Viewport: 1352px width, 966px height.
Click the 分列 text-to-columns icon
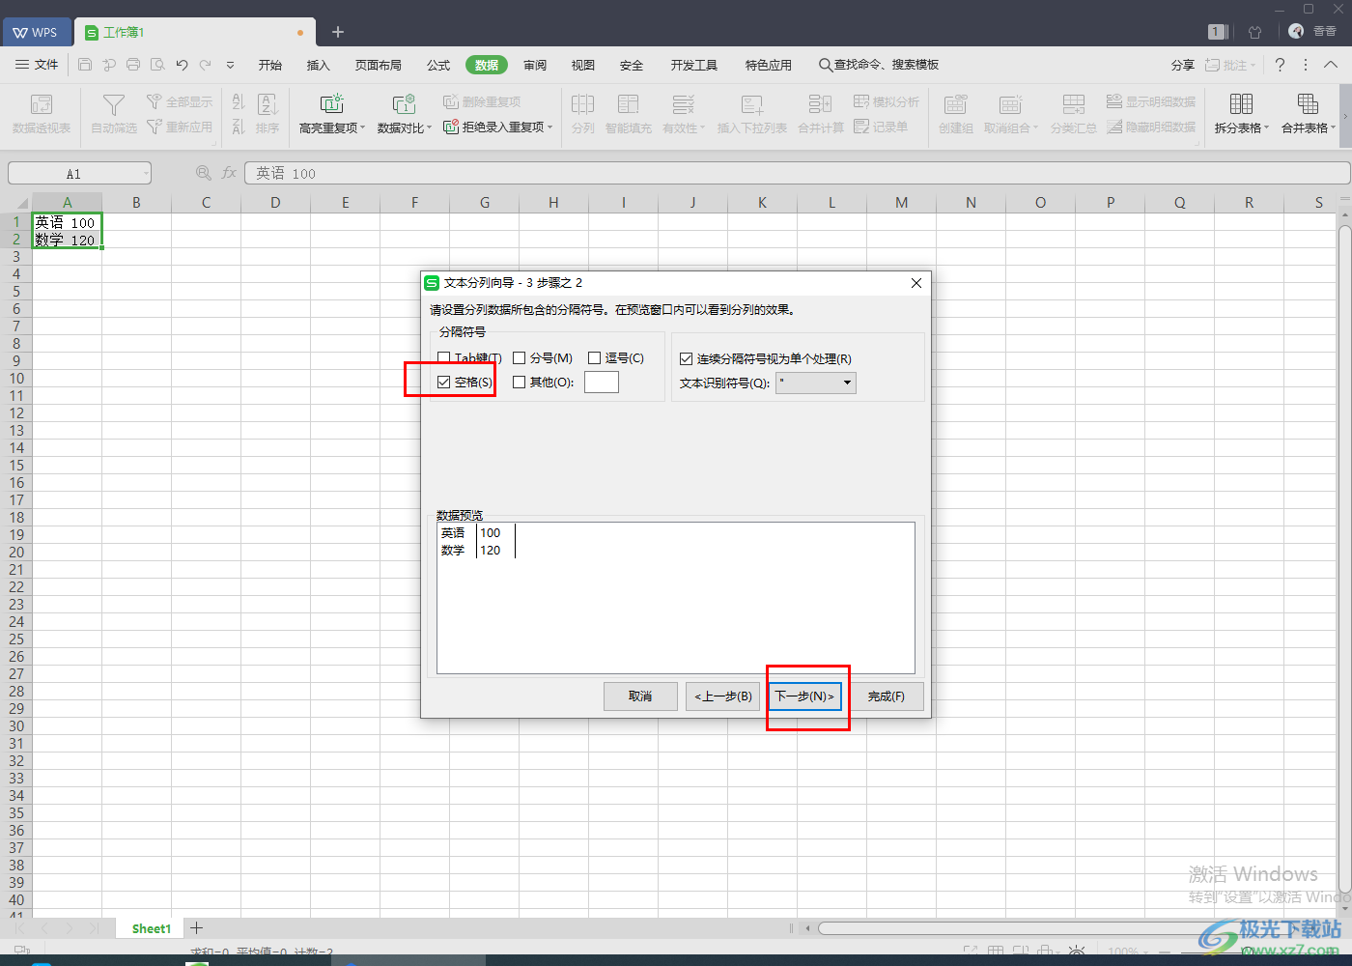point(582,104)
